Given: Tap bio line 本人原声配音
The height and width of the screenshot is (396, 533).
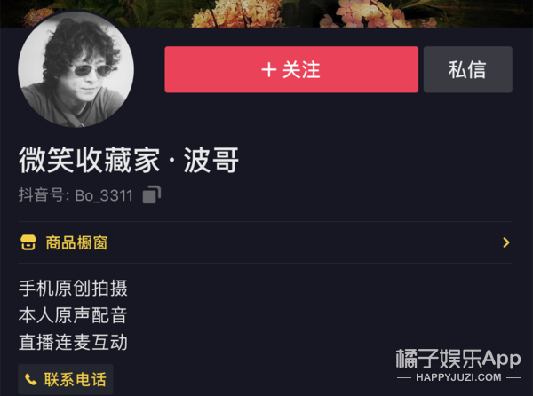Looking at the screenshot, I should [x=73, y=315].
